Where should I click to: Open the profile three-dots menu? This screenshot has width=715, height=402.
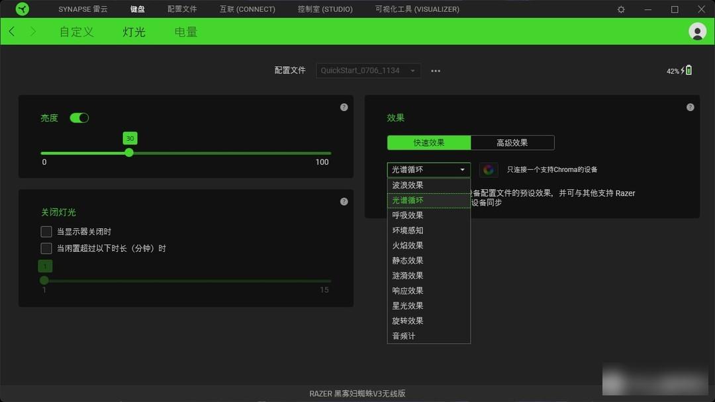point(436,71)
